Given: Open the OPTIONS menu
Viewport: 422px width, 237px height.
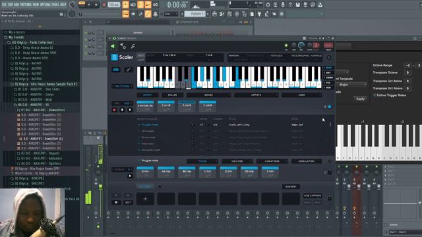Looking at the screenshot, I should pyautogui.click(x=45, y=5).
